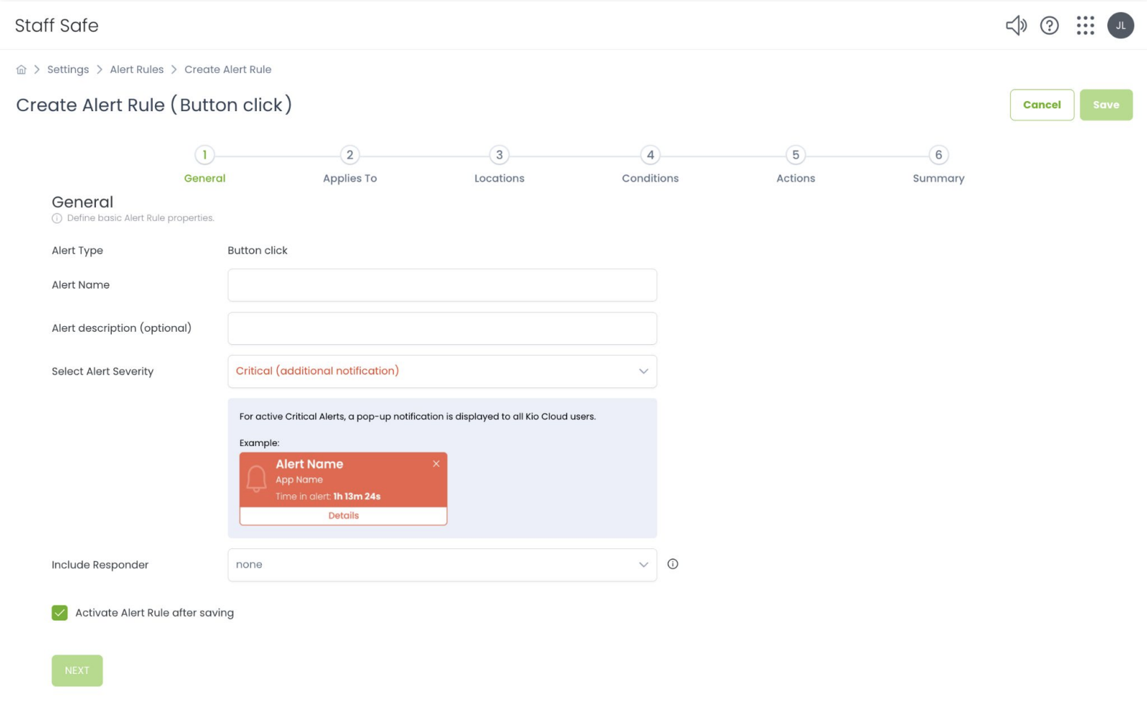
Task: Go to step 4 Conditions
Action: tap(650, 155)
